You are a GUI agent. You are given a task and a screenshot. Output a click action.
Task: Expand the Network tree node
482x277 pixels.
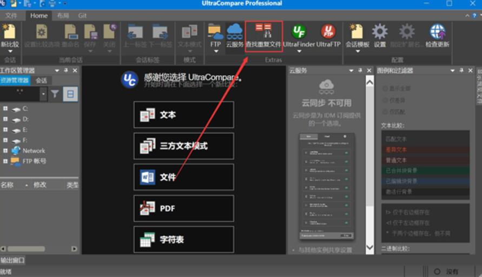pyautogui.click(x=5, y=151)
